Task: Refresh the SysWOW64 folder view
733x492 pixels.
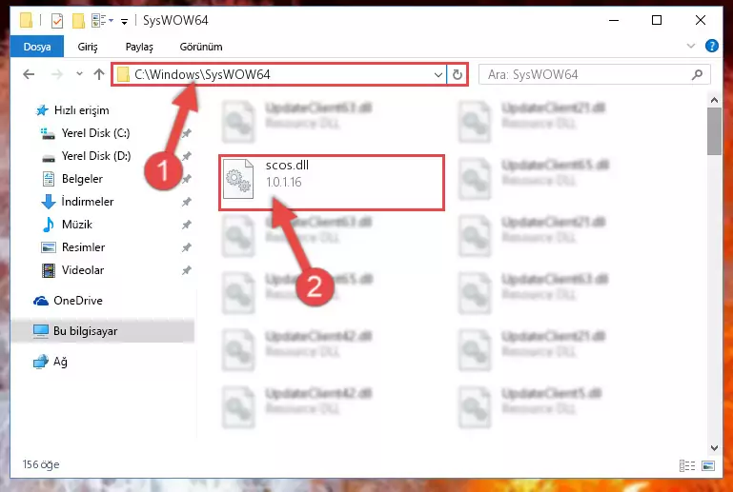Action: click(458, 74)
